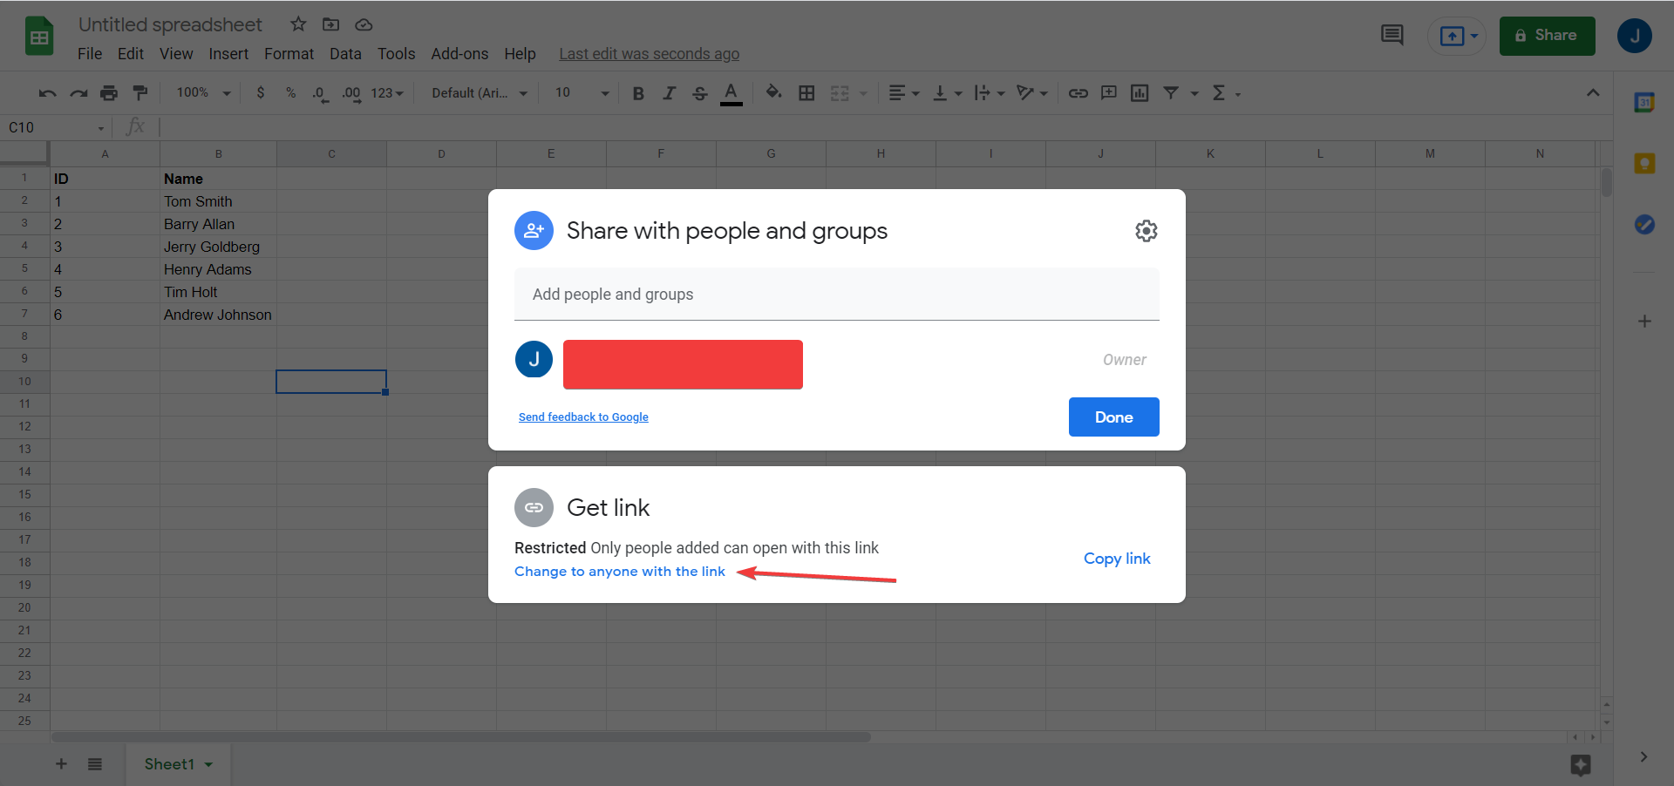Open the font family dropdown
Screen dimensions: 1674x786
480,93
